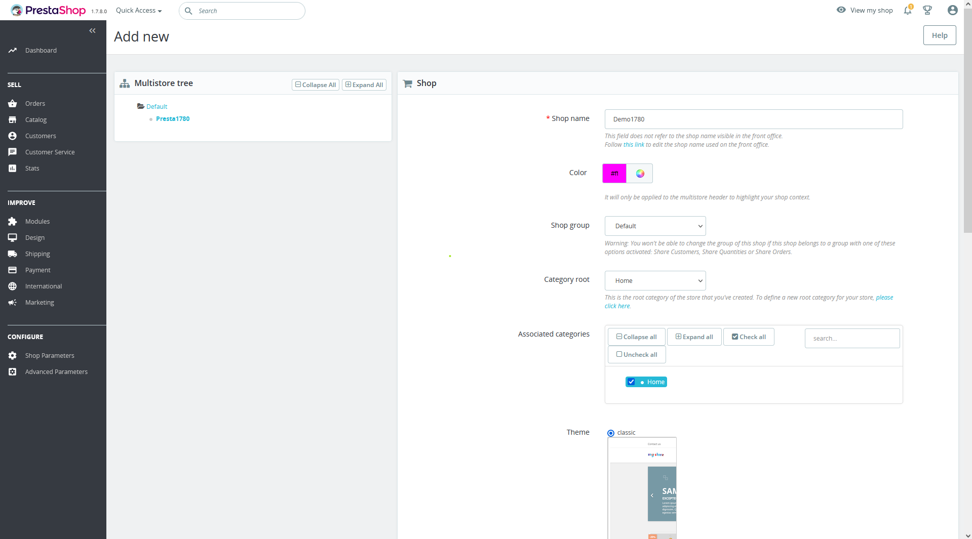Uncheck the Home associated category checkbox
Screen dimensions: 972x539
631,382
